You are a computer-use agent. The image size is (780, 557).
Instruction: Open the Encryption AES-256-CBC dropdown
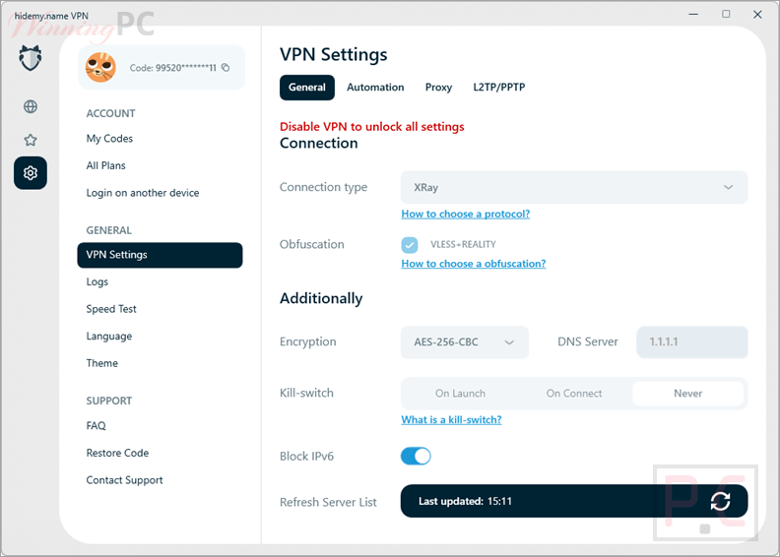tap(465, 341)
